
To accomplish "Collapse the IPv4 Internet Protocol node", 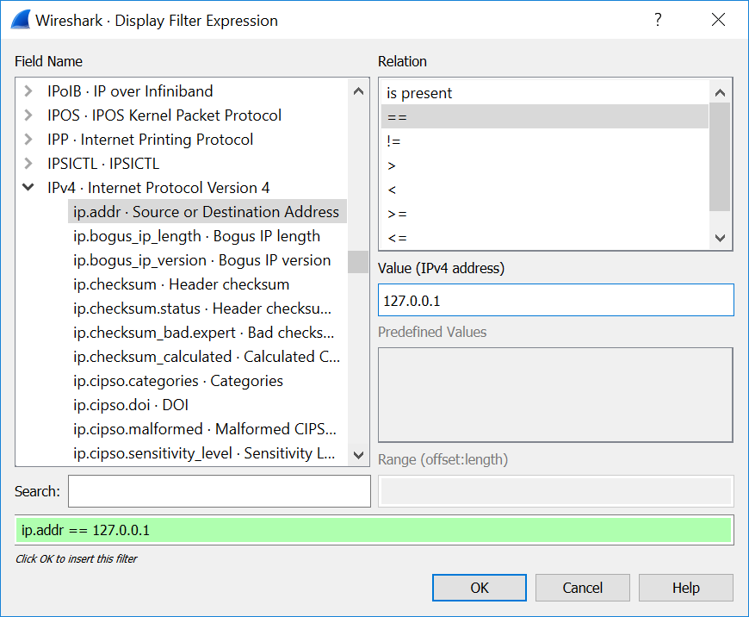I will [x=29, y=188].
